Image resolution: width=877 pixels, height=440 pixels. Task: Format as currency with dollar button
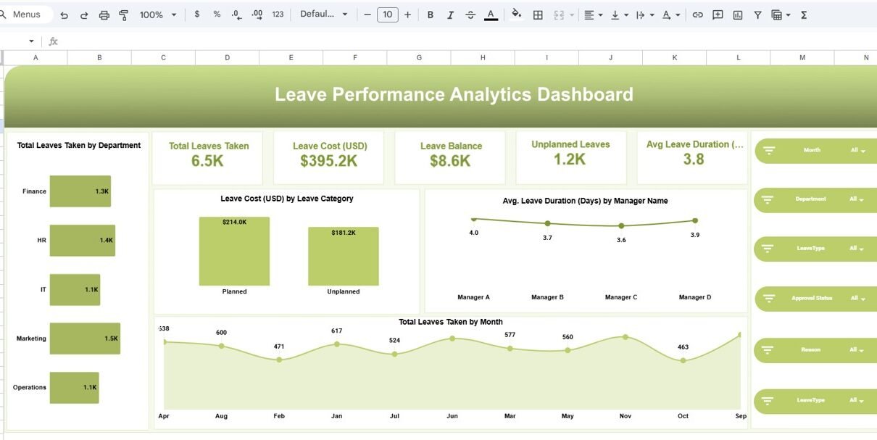pos(197,14)
